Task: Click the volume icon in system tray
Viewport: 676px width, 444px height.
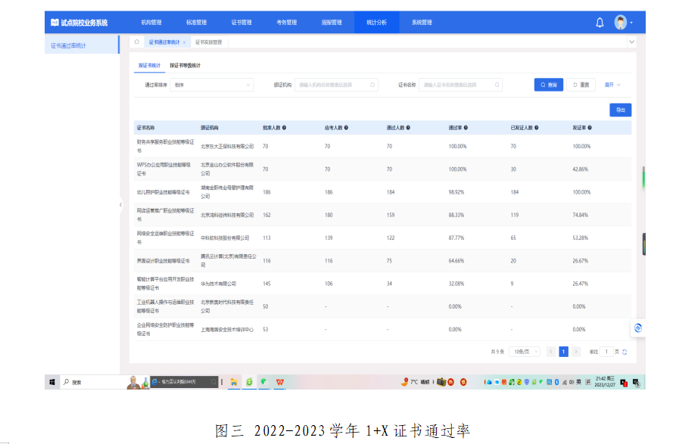Action: [572, 382]
